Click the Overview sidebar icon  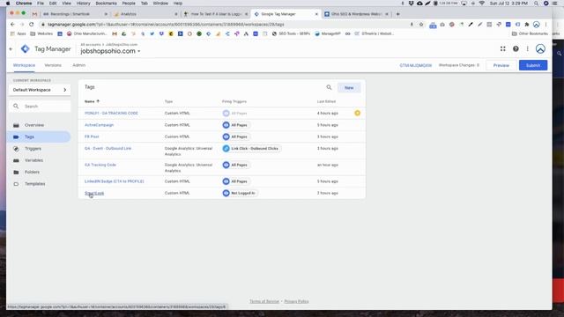(x=16, y=125)
